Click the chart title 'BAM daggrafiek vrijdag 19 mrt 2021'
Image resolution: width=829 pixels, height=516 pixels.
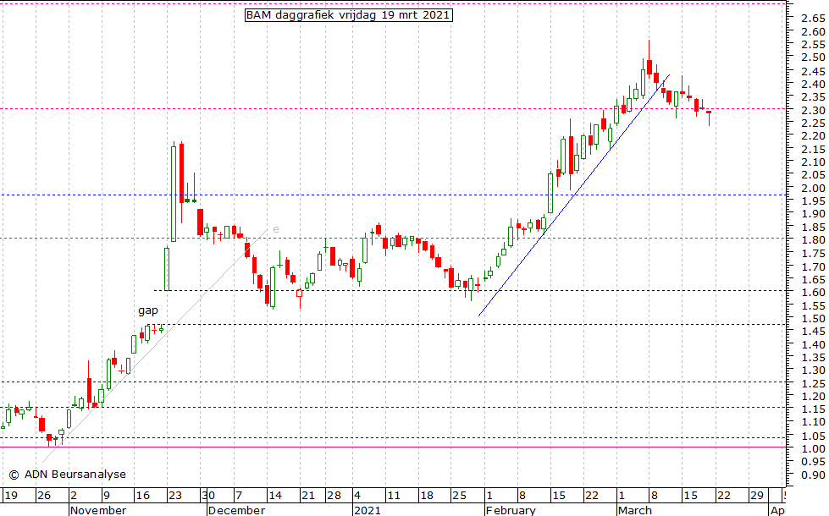pos(348,14)
